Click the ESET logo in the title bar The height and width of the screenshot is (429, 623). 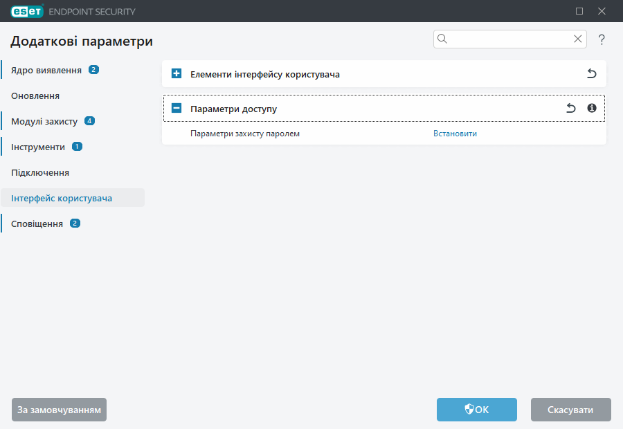26,11
